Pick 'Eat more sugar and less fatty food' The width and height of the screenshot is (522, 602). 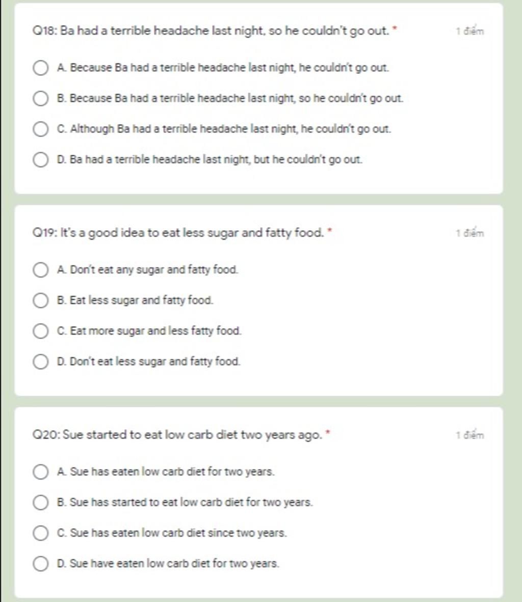40,331
